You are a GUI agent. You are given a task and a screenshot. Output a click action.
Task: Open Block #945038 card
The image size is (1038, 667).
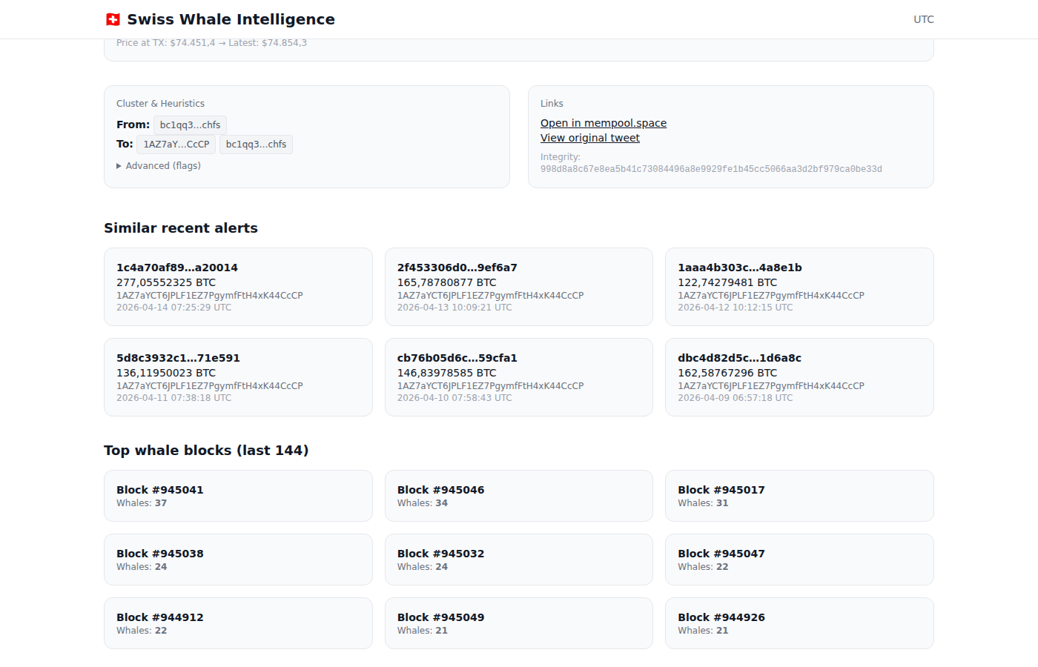(238, 560)
